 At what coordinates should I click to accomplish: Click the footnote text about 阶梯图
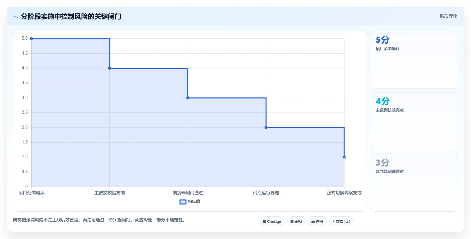tap(99, 220)
